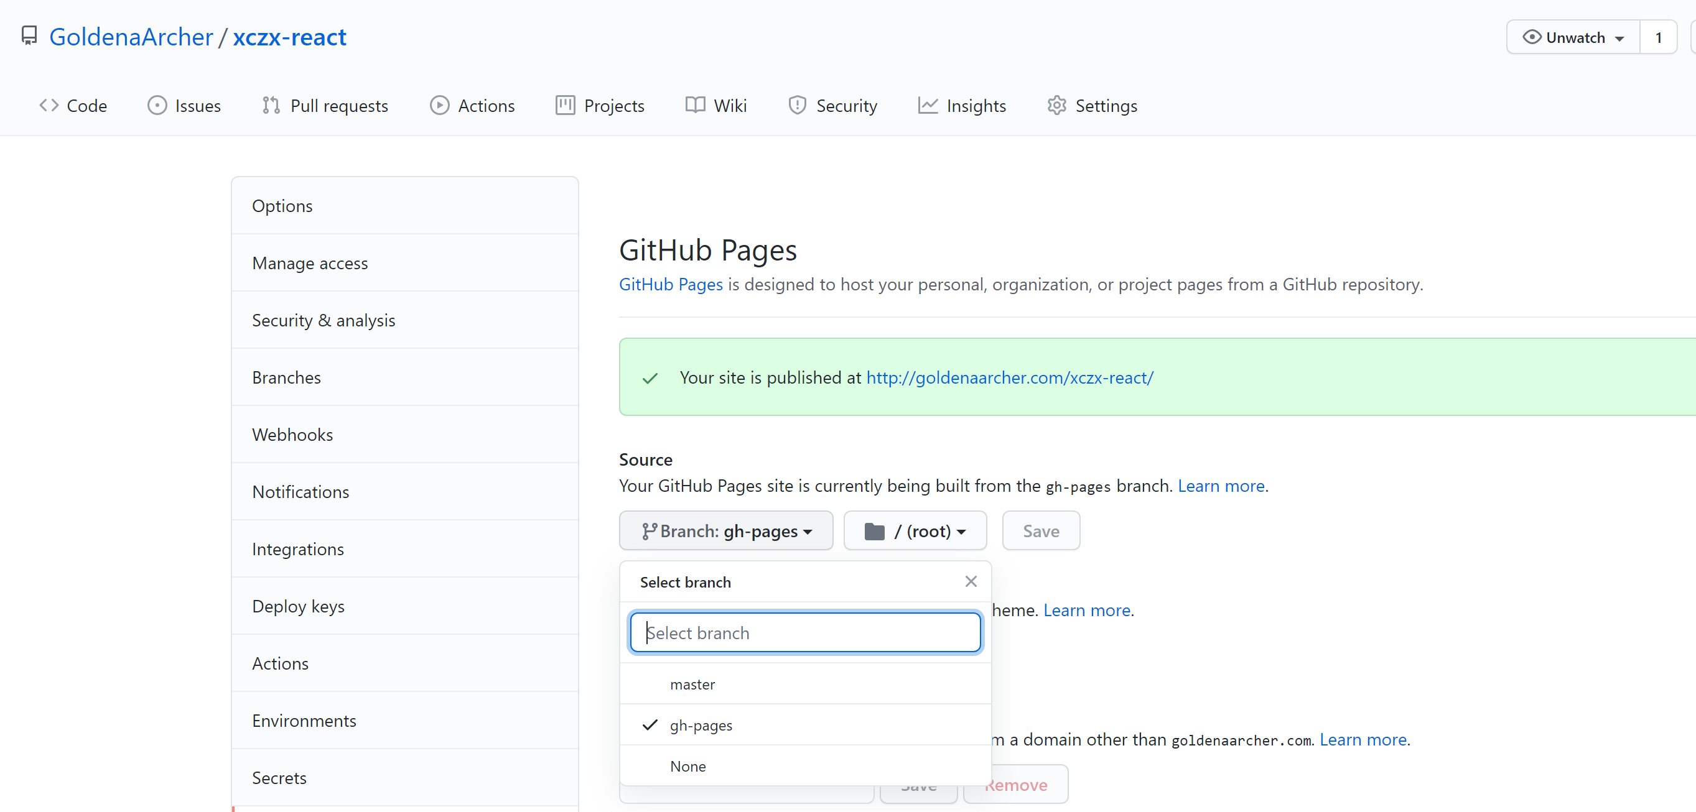1696x812 pixels.
Task: Click the eye icon in the Unwatch button
Action: (x=1531, y=37)
